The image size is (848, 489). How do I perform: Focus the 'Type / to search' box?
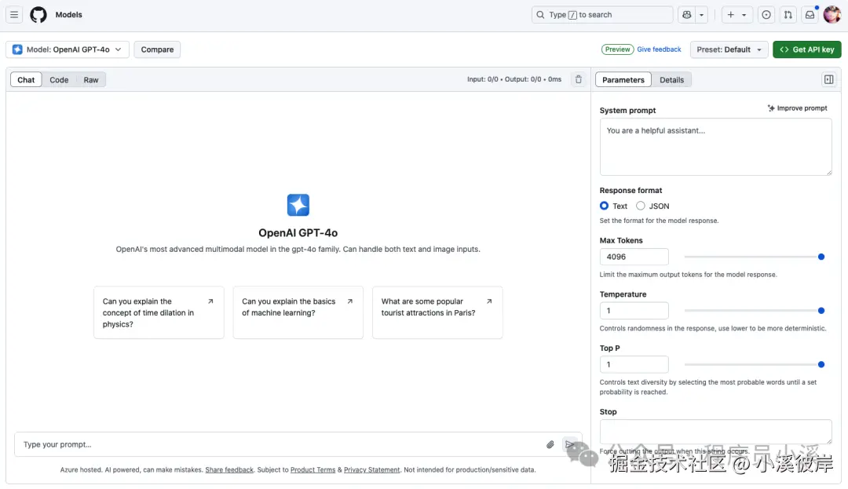coord(602,15)
